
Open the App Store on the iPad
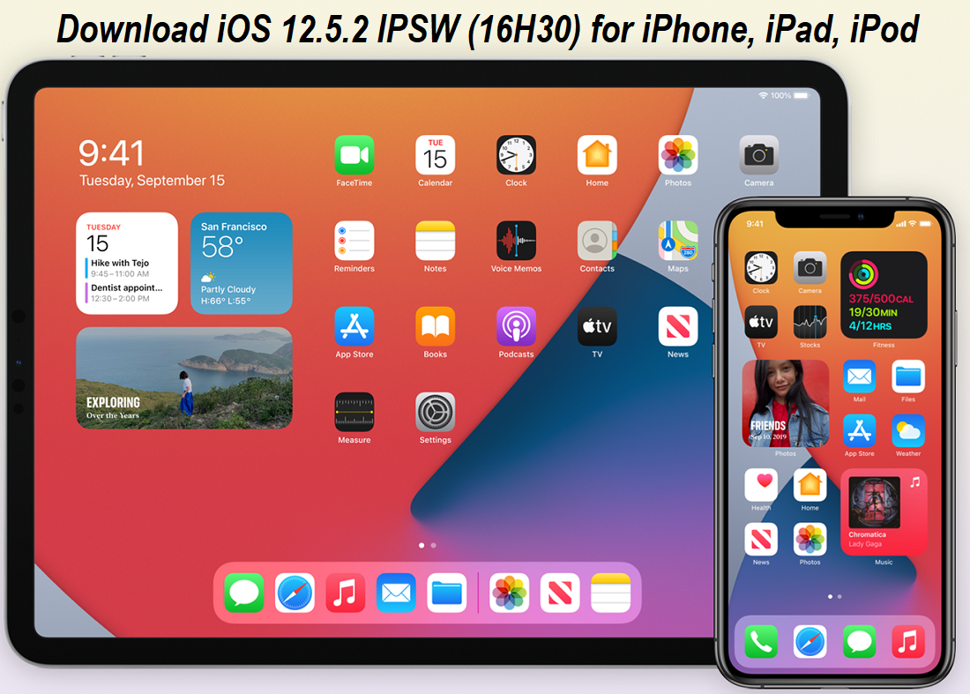(x=354, y=326)
